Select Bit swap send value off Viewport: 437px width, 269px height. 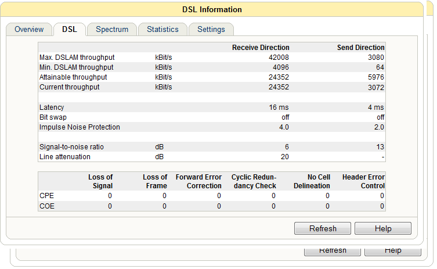tap(381, 117)
